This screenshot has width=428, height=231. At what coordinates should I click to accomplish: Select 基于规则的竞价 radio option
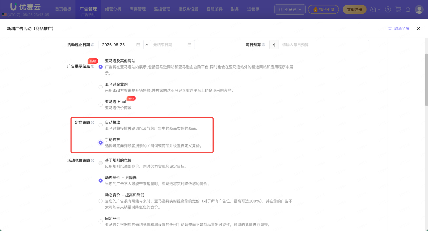pyautogui.click(x=101, y=163)
